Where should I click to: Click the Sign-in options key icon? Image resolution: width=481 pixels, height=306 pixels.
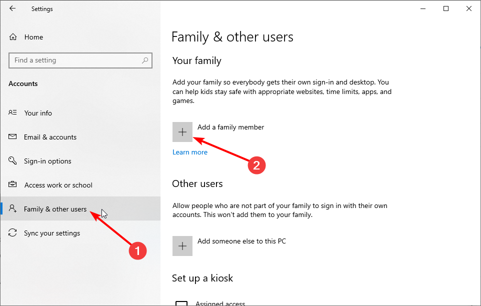[x=13, y=161]
